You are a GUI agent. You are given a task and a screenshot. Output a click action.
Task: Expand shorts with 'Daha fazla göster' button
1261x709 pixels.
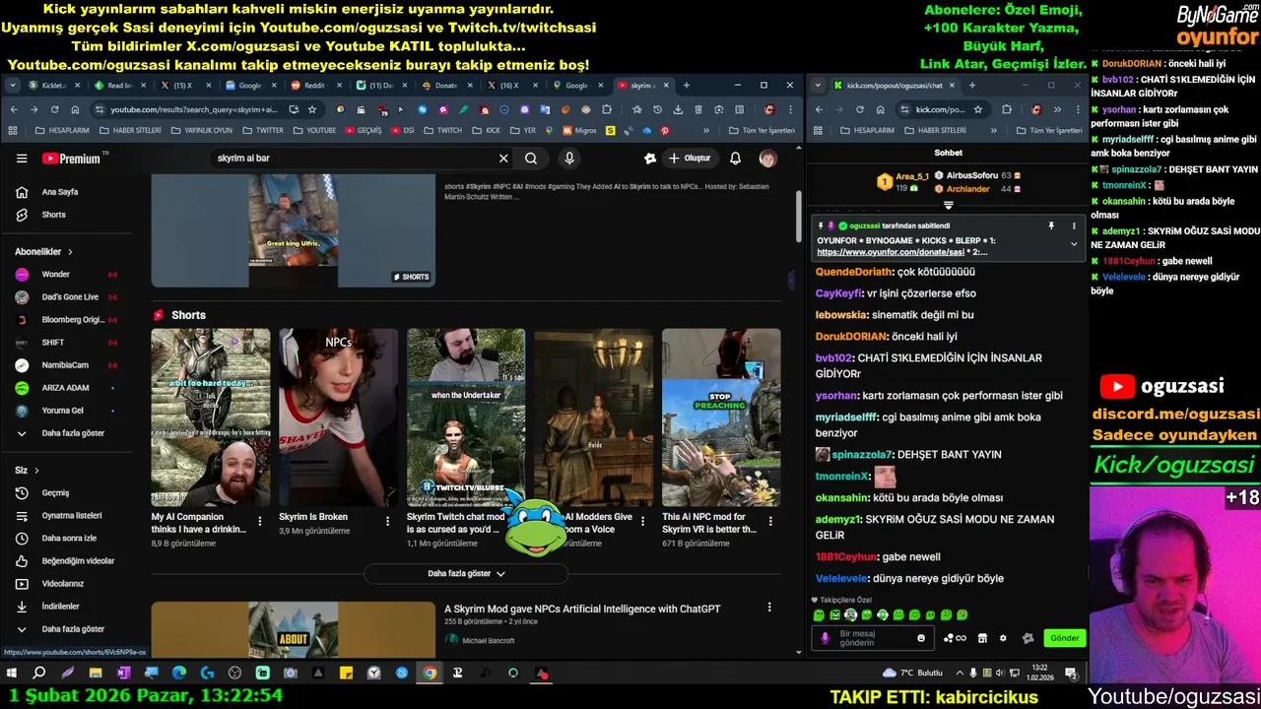466,573
